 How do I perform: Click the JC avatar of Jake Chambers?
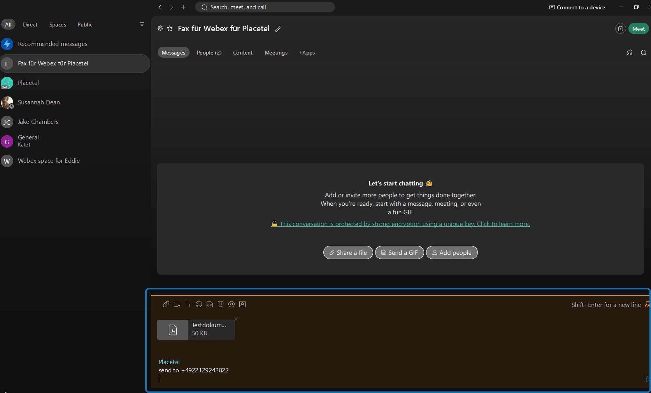[7, 122]
